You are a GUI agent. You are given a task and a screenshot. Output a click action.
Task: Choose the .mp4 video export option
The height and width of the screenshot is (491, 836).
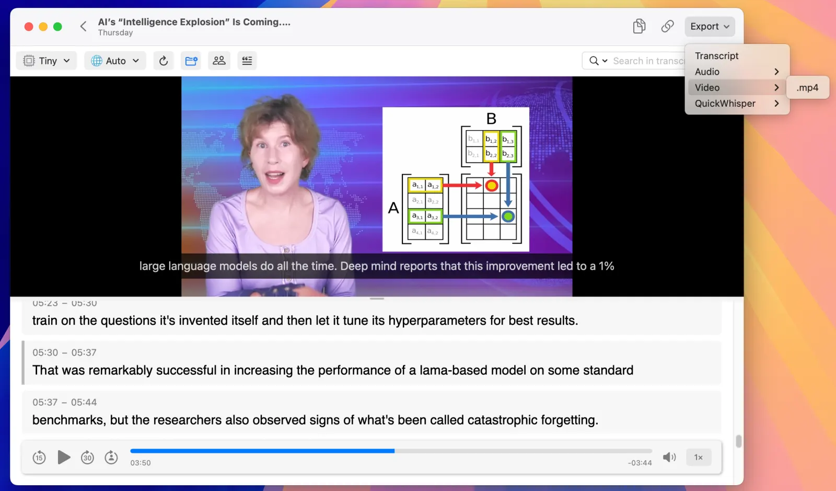(x=807, y=88)
